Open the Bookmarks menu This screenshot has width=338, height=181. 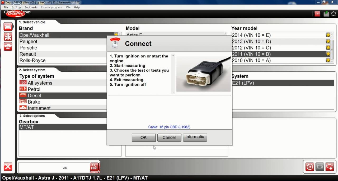(31, 7)
